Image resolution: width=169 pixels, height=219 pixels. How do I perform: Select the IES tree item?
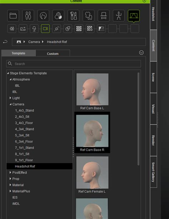click(15, 197)
